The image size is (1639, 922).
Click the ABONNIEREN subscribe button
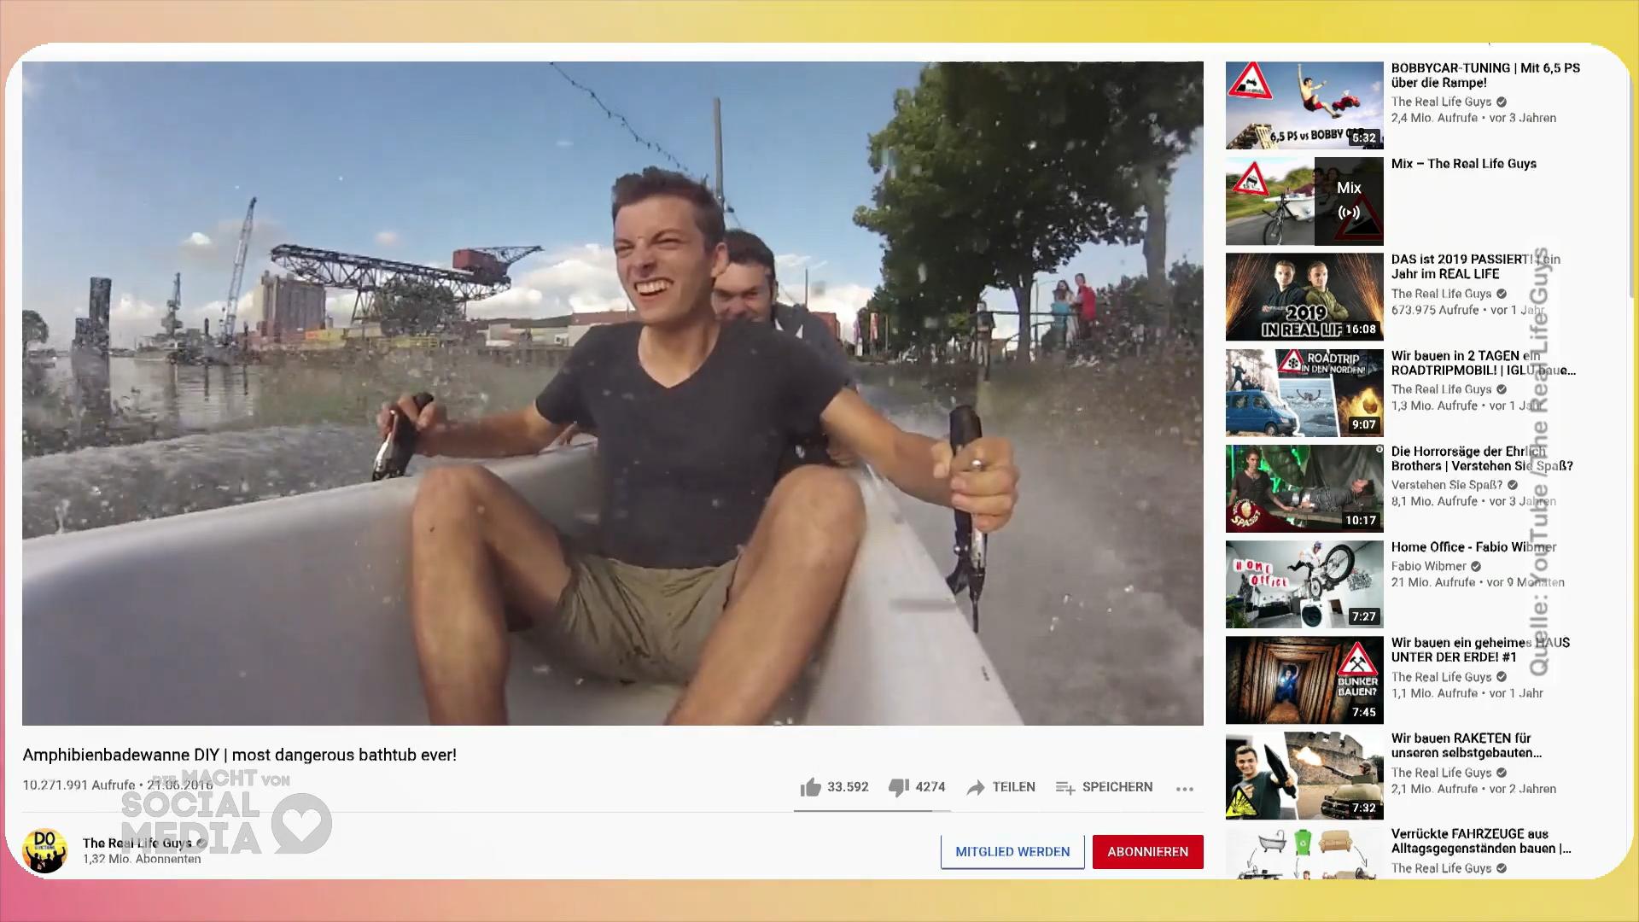point(1147,851)
